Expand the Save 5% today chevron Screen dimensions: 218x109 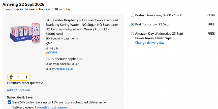pyautogui.click(x=105, y=102)
